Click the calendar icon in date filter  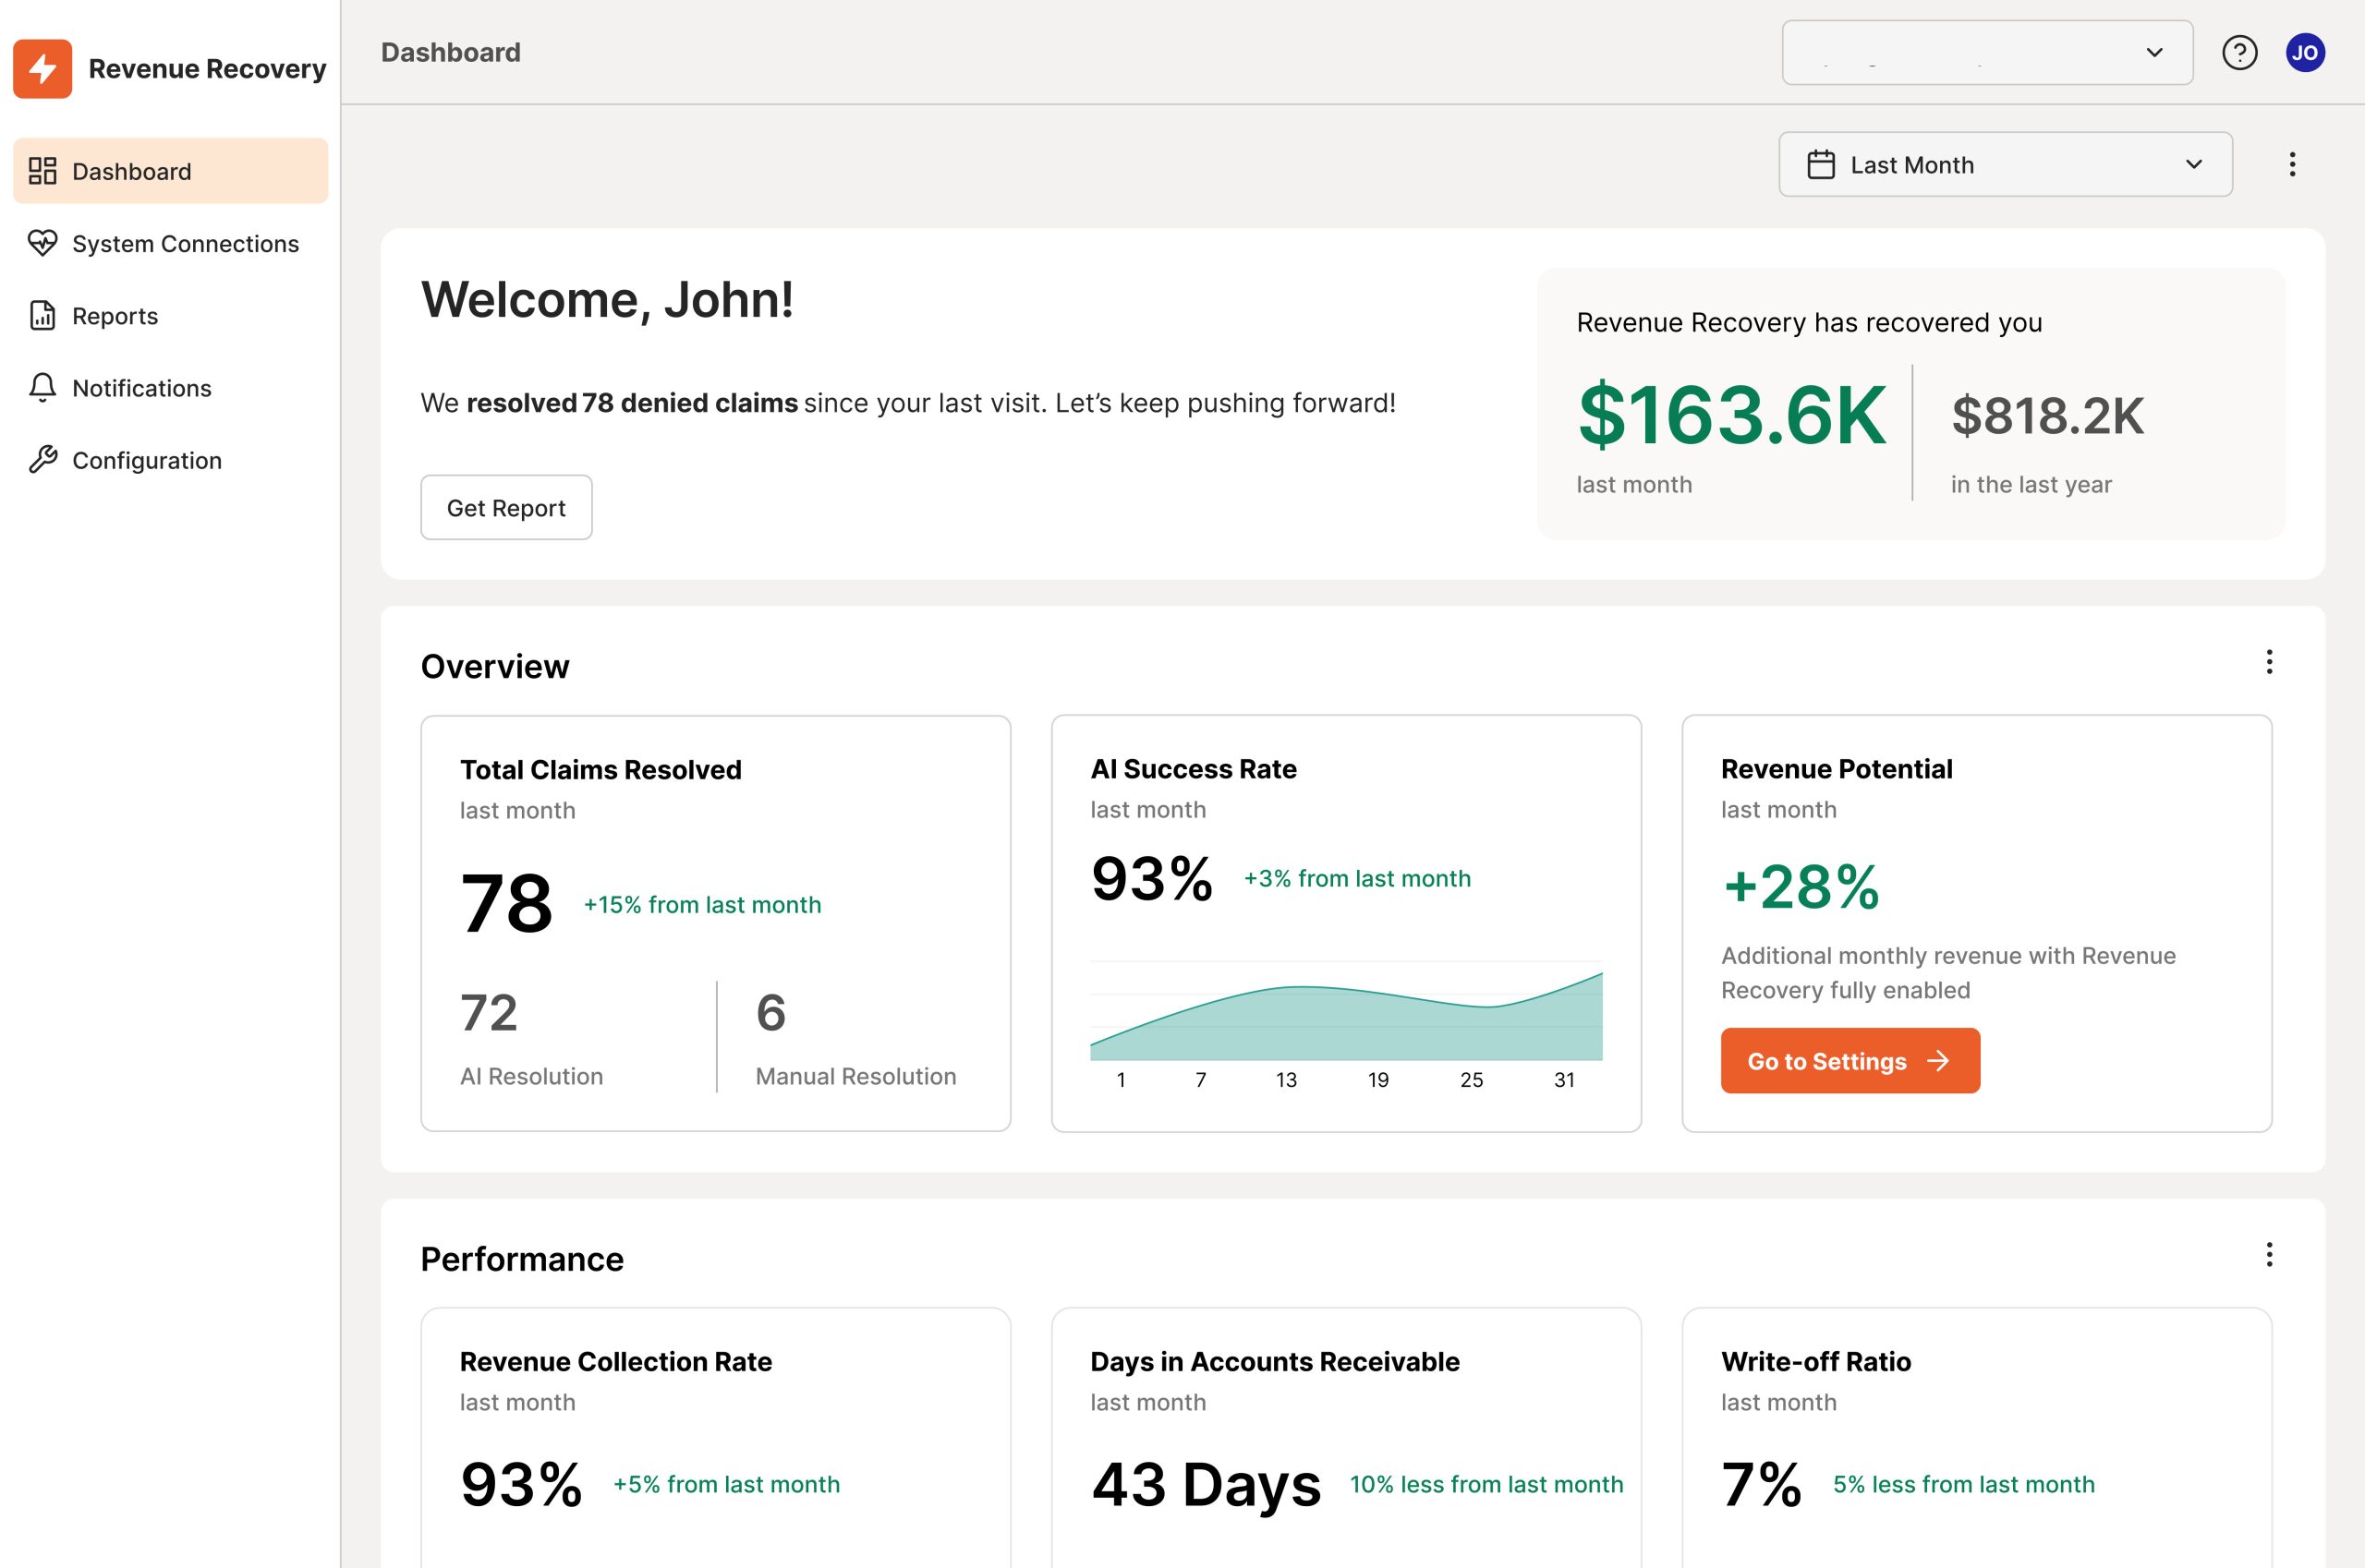tap(1821, 164)
